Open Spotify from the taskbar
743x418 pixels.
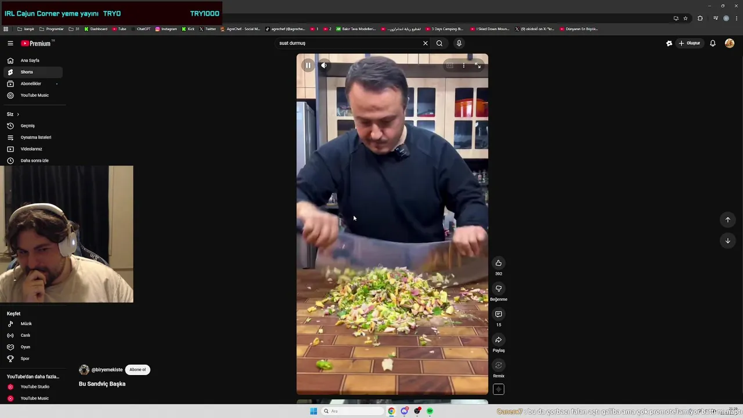click(430, 411)
